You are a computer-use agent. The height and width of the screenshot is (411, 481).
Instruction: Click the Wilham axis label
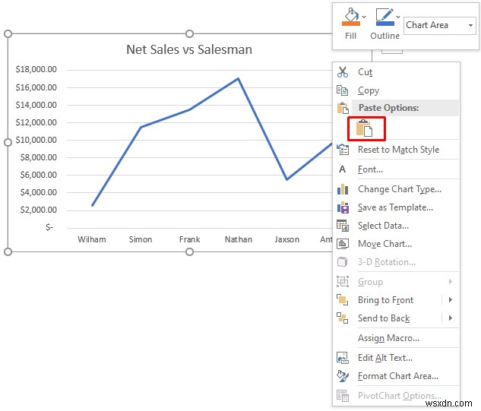92,239
